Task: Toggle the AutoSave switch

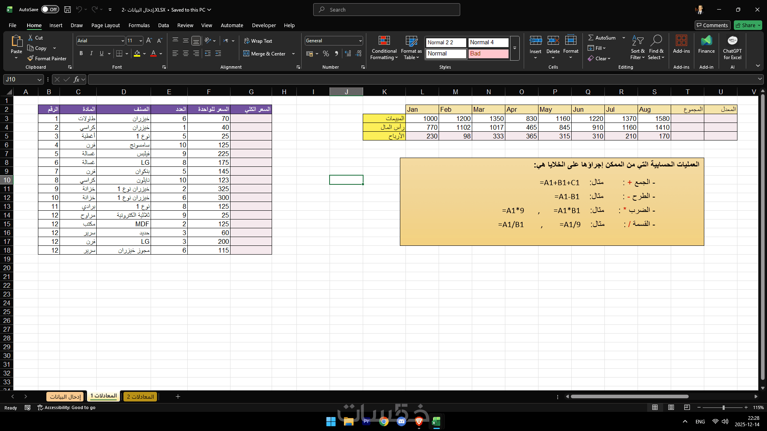Action: [50, 10]
